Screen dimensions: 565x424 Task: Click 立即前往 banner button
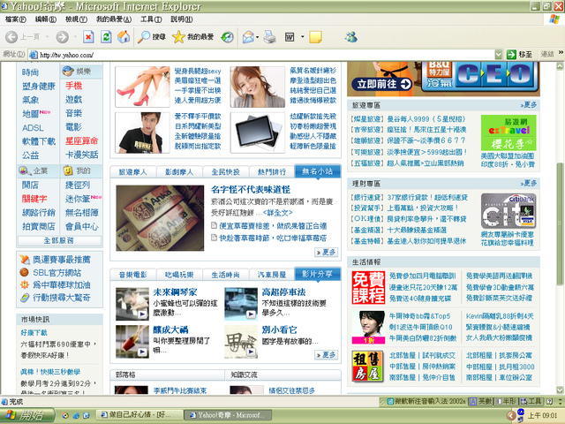pyautogui.click(x=382, y=84)
